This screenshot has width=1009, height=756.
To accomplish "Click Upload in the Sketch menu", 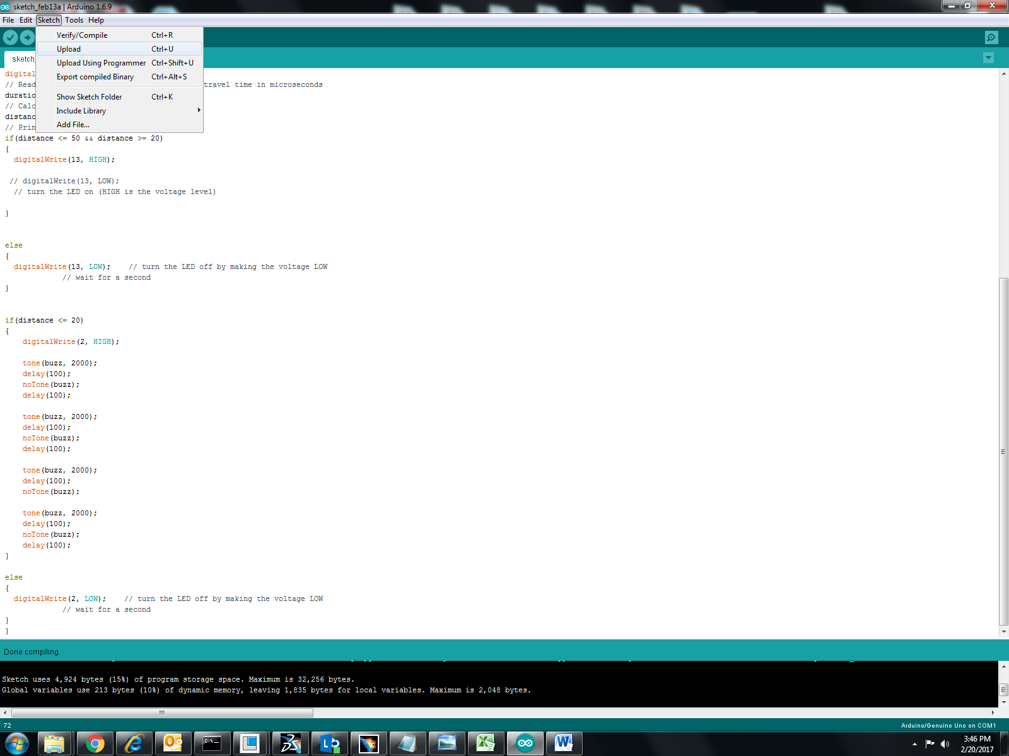I will (68, 49).
